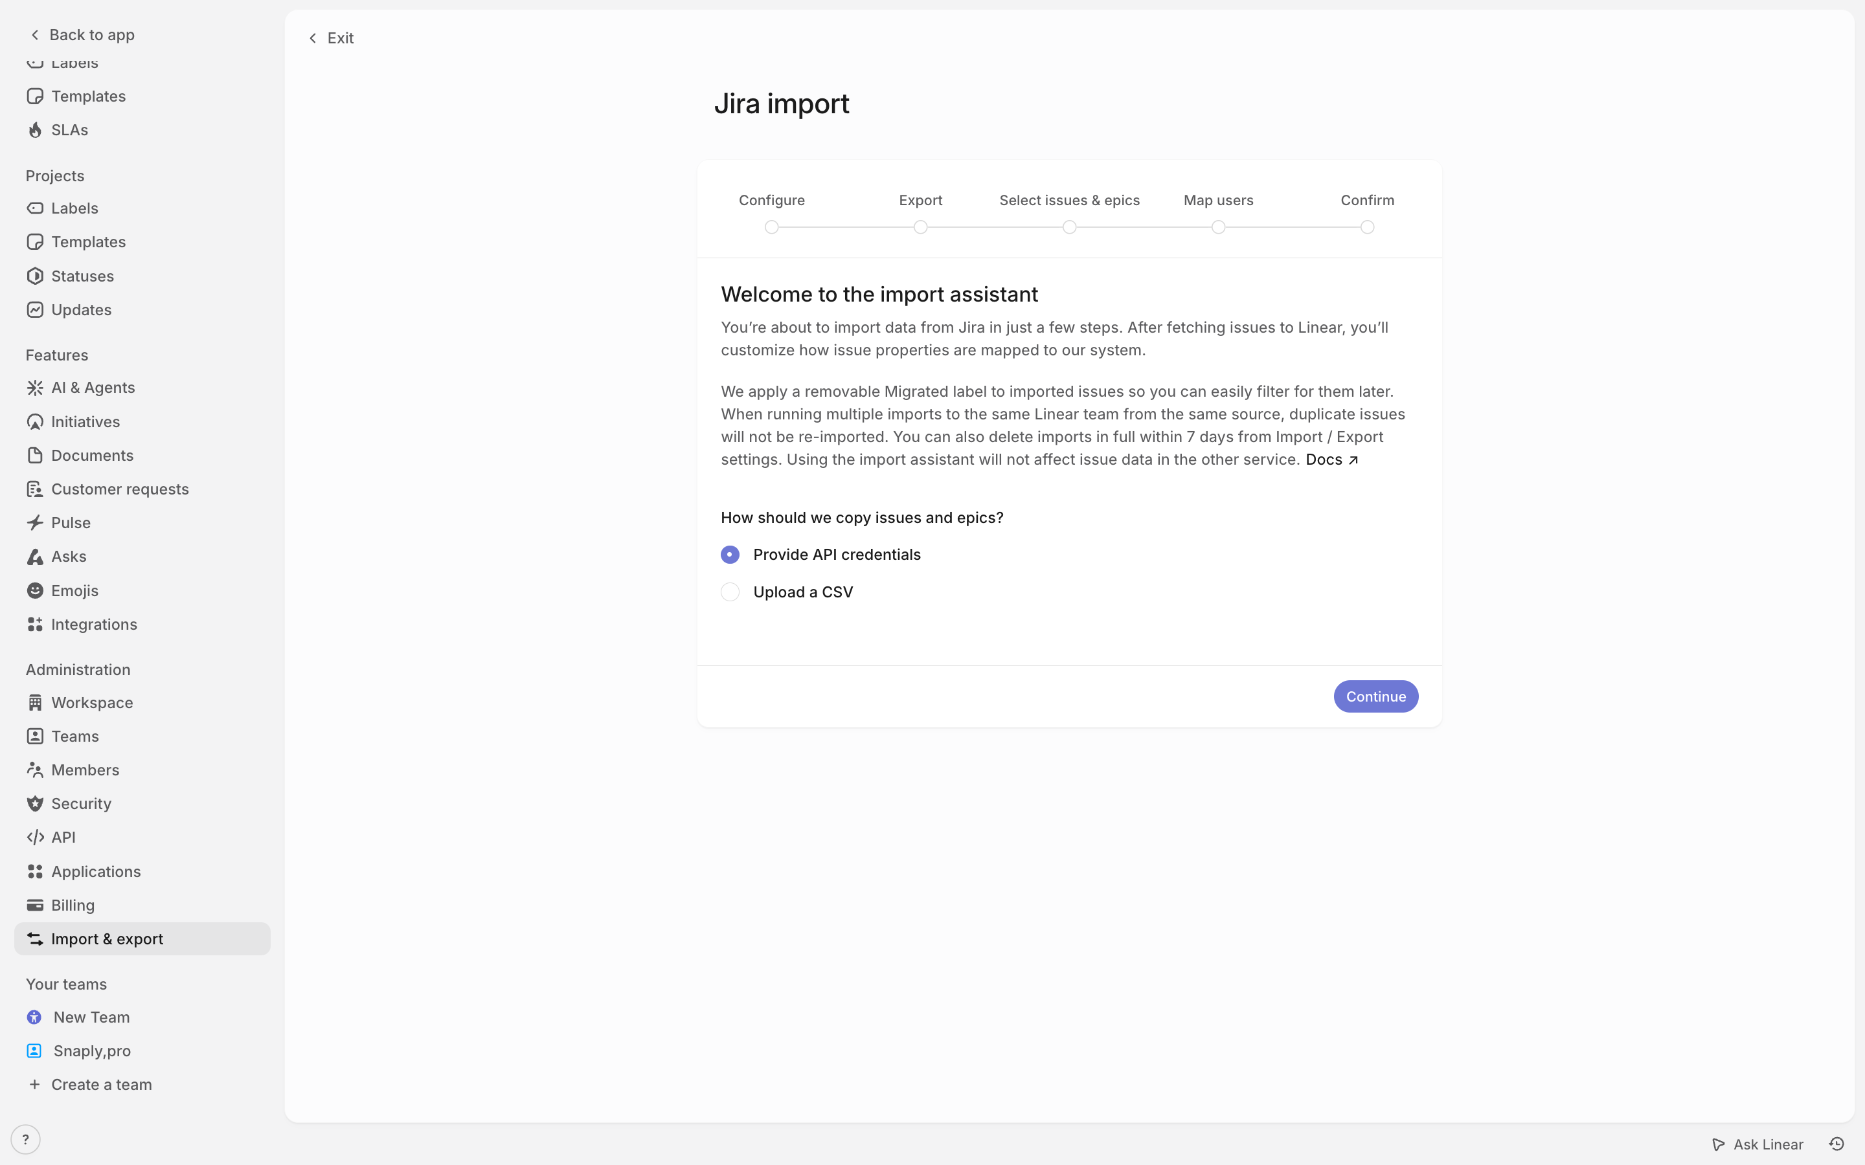1865x1165 pixels.
Task: Click the Administration section header
Action: 78,670
